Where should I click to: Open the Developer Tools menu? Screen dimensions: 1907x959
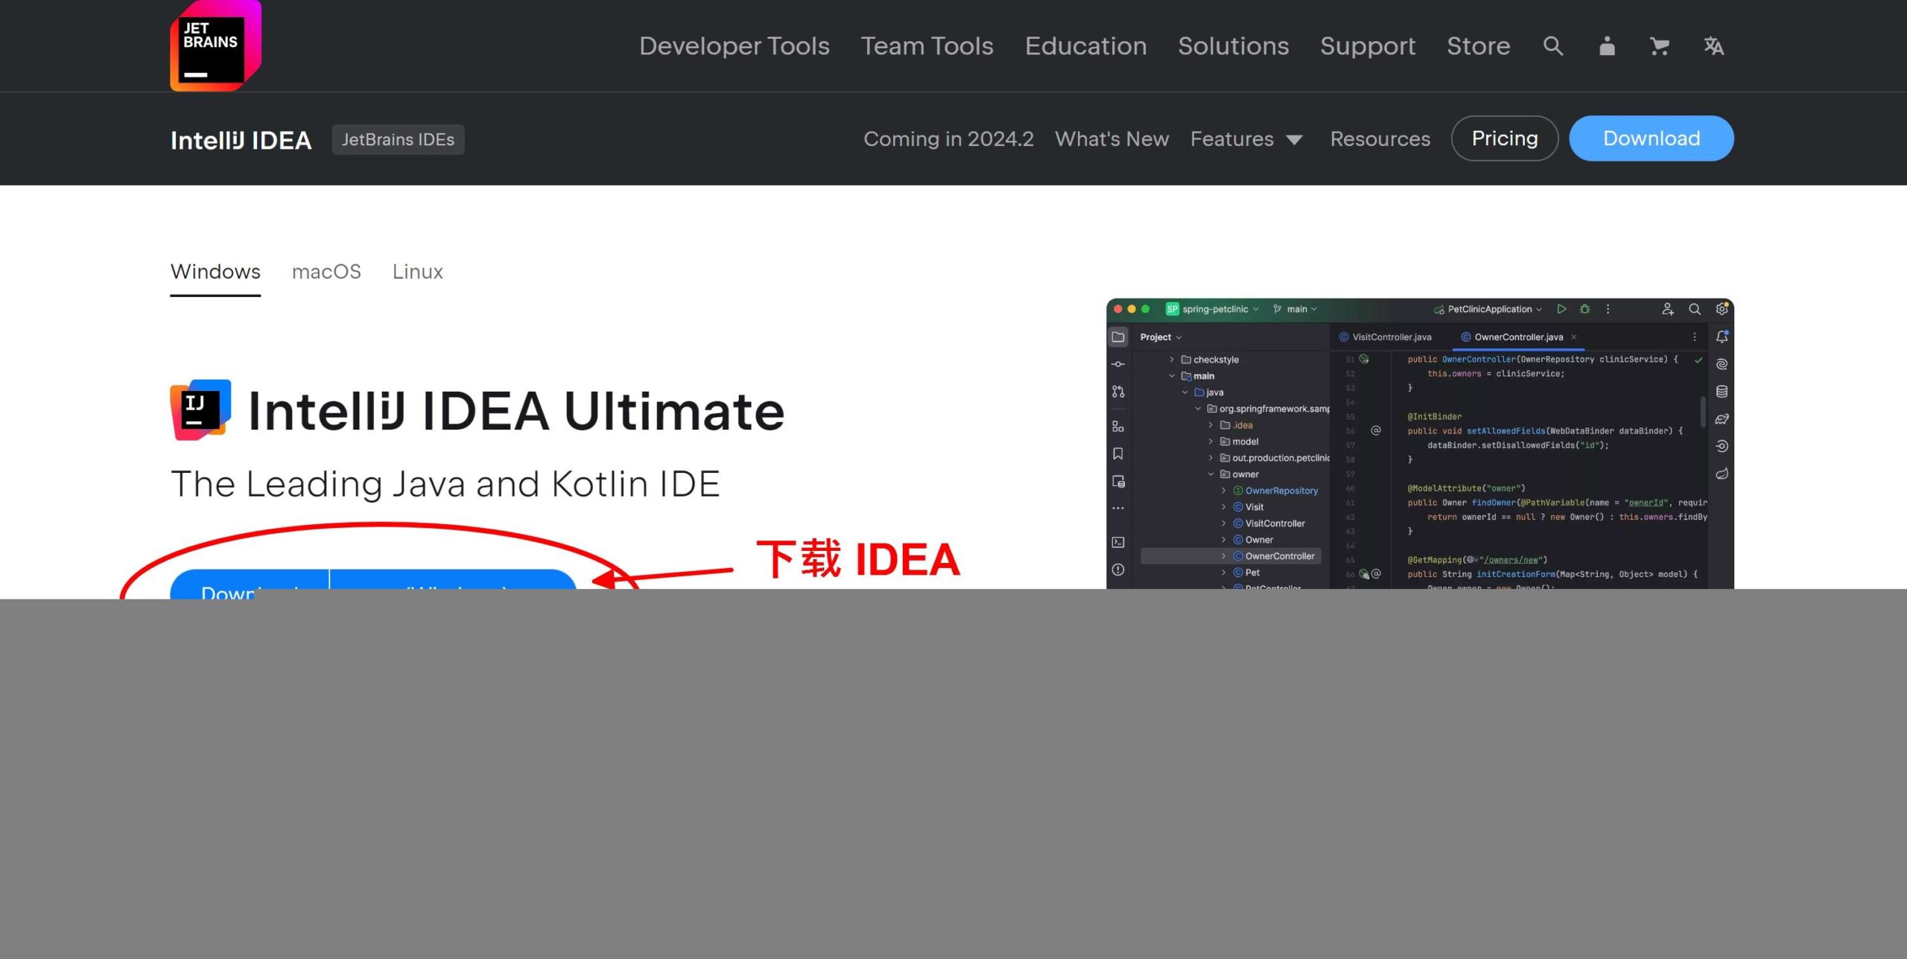pos(734,46)
